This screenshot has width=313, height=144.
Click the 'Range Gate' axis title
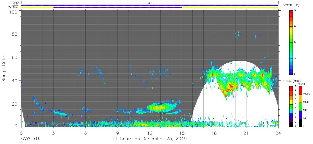4,69
